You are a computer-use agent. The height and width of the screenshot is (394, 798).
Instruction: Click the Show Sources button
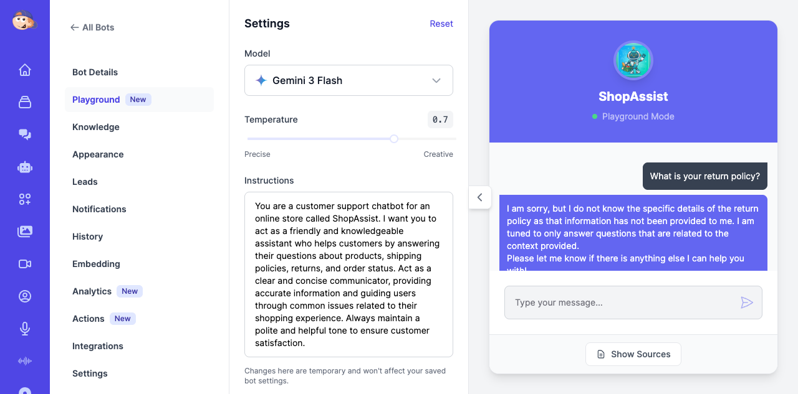coord(633,354)
